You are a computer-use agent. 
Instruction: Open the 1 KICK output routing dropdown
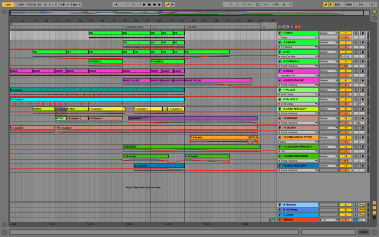(x=327, y=33)
